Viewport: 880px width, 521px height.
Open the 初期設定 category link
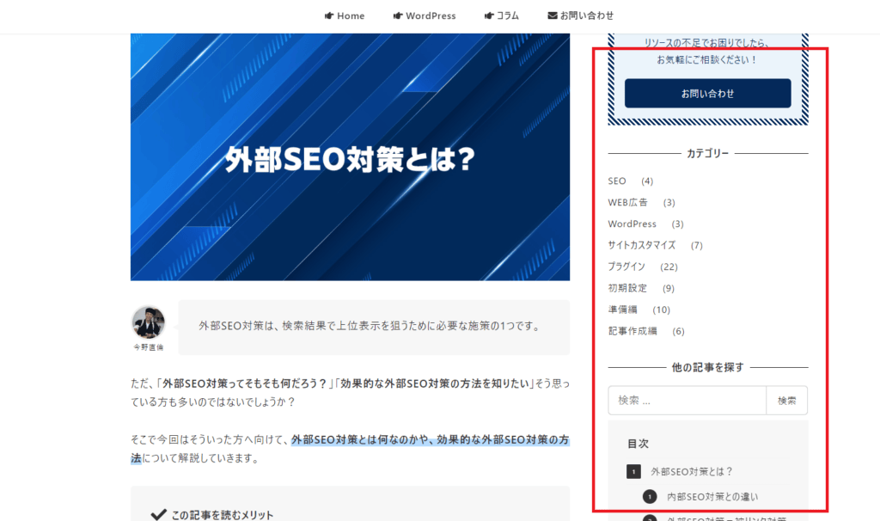pos(627,288)
